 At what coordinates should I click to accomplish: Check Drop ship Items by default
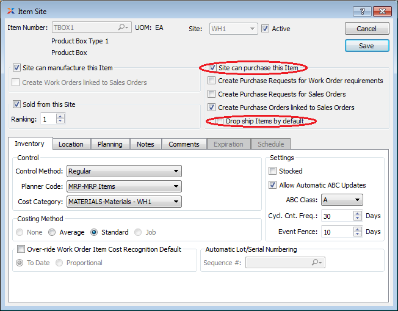[220, 122]
